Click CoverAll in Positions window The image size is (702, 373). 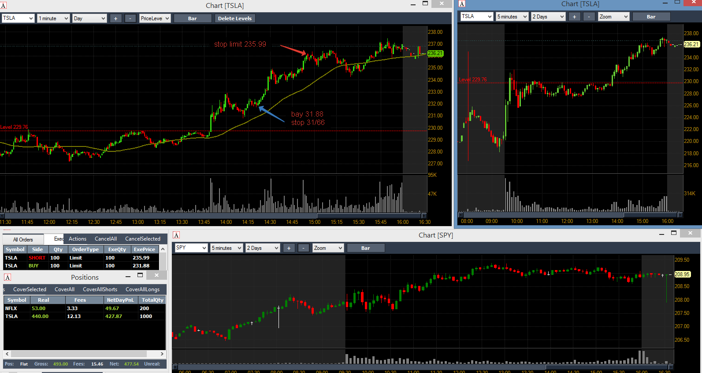64,289
